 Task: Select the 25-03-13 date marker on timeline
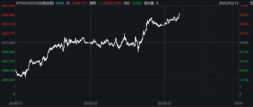[165, 103]
